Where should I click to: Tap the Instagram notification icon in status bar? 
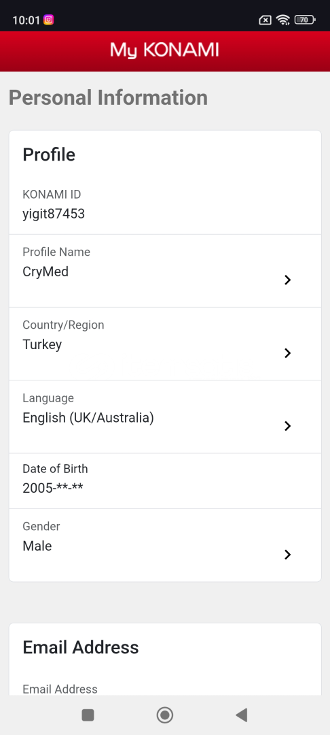[x=49, y=20]
